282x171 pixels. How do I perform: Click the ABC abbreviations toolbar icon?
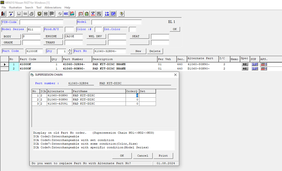(66, 14)
